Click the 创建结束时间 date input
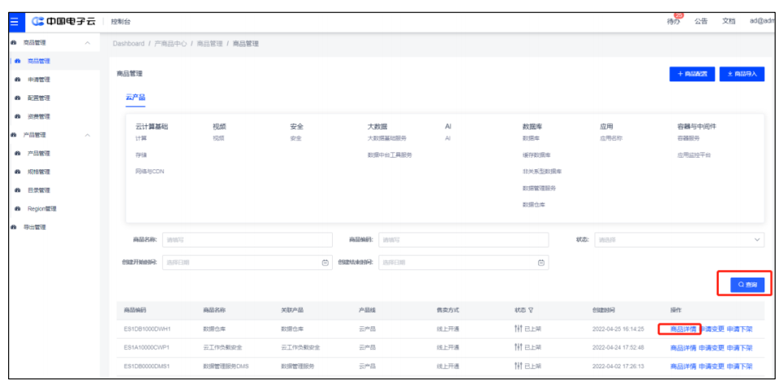 point(463,263)
